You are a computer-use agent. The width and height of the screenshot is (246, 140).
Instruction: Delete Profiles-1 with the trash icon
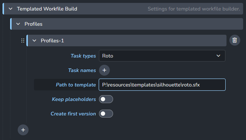[234, 40]
